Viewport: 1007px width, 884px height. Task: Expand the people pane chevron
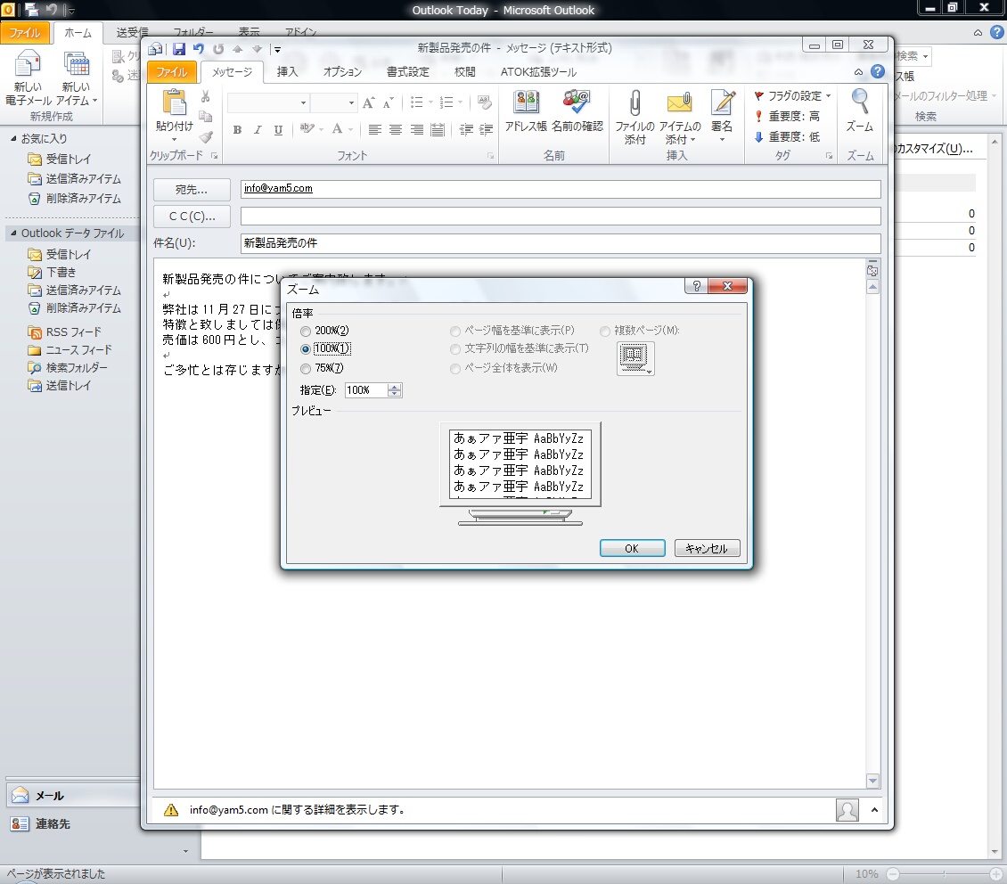pos(874,810)
